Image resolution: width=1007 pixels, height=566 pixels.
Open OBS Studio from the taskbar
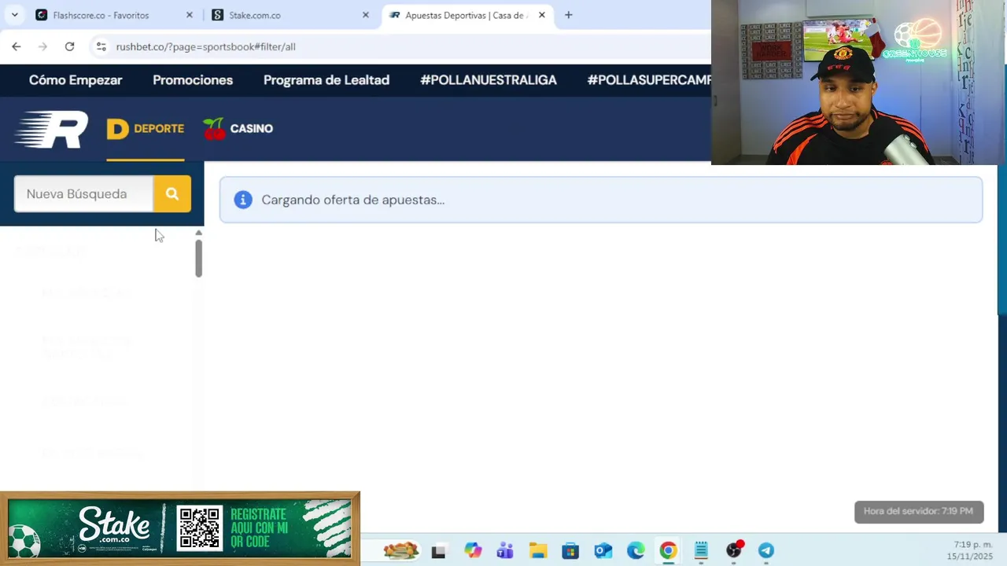pos(734,551)
